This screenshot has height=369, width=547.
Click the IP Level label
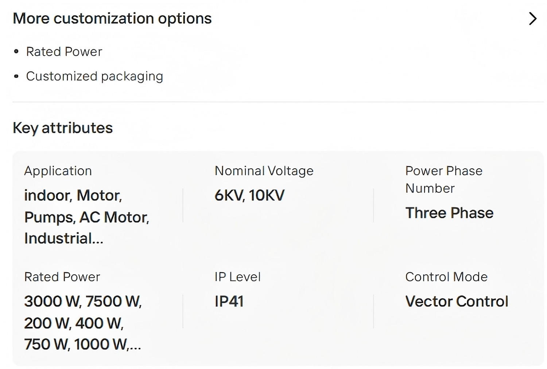(x=238, y=277)
